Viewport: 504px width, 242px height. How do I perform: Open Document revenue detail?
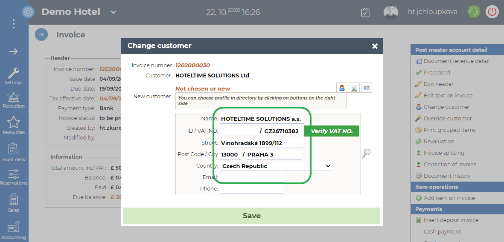point(457,61)
